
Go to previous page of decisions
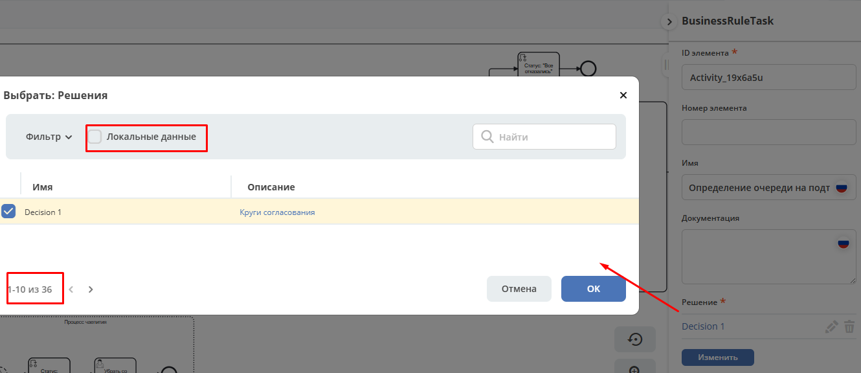(71, 289)
